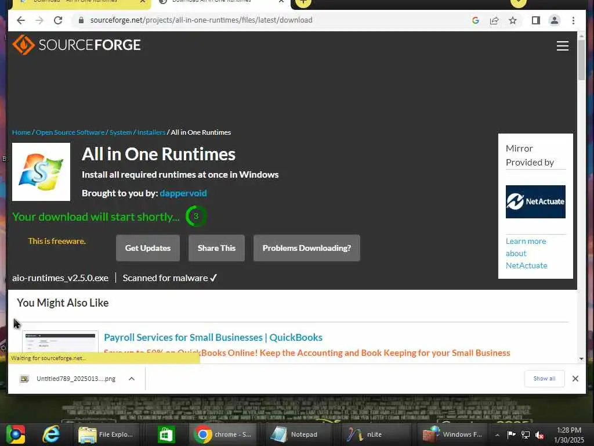Click the download countdown circle
Image resolution: width=594 pixels, height=446 pixels.
196,216
